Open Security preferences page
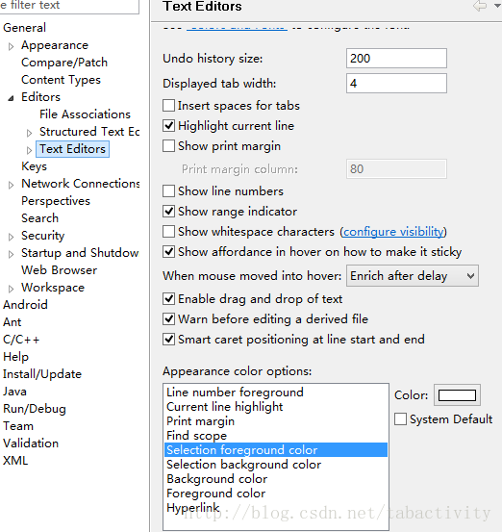This screenshot has width=502, height=532. click(x=42, y=236)
